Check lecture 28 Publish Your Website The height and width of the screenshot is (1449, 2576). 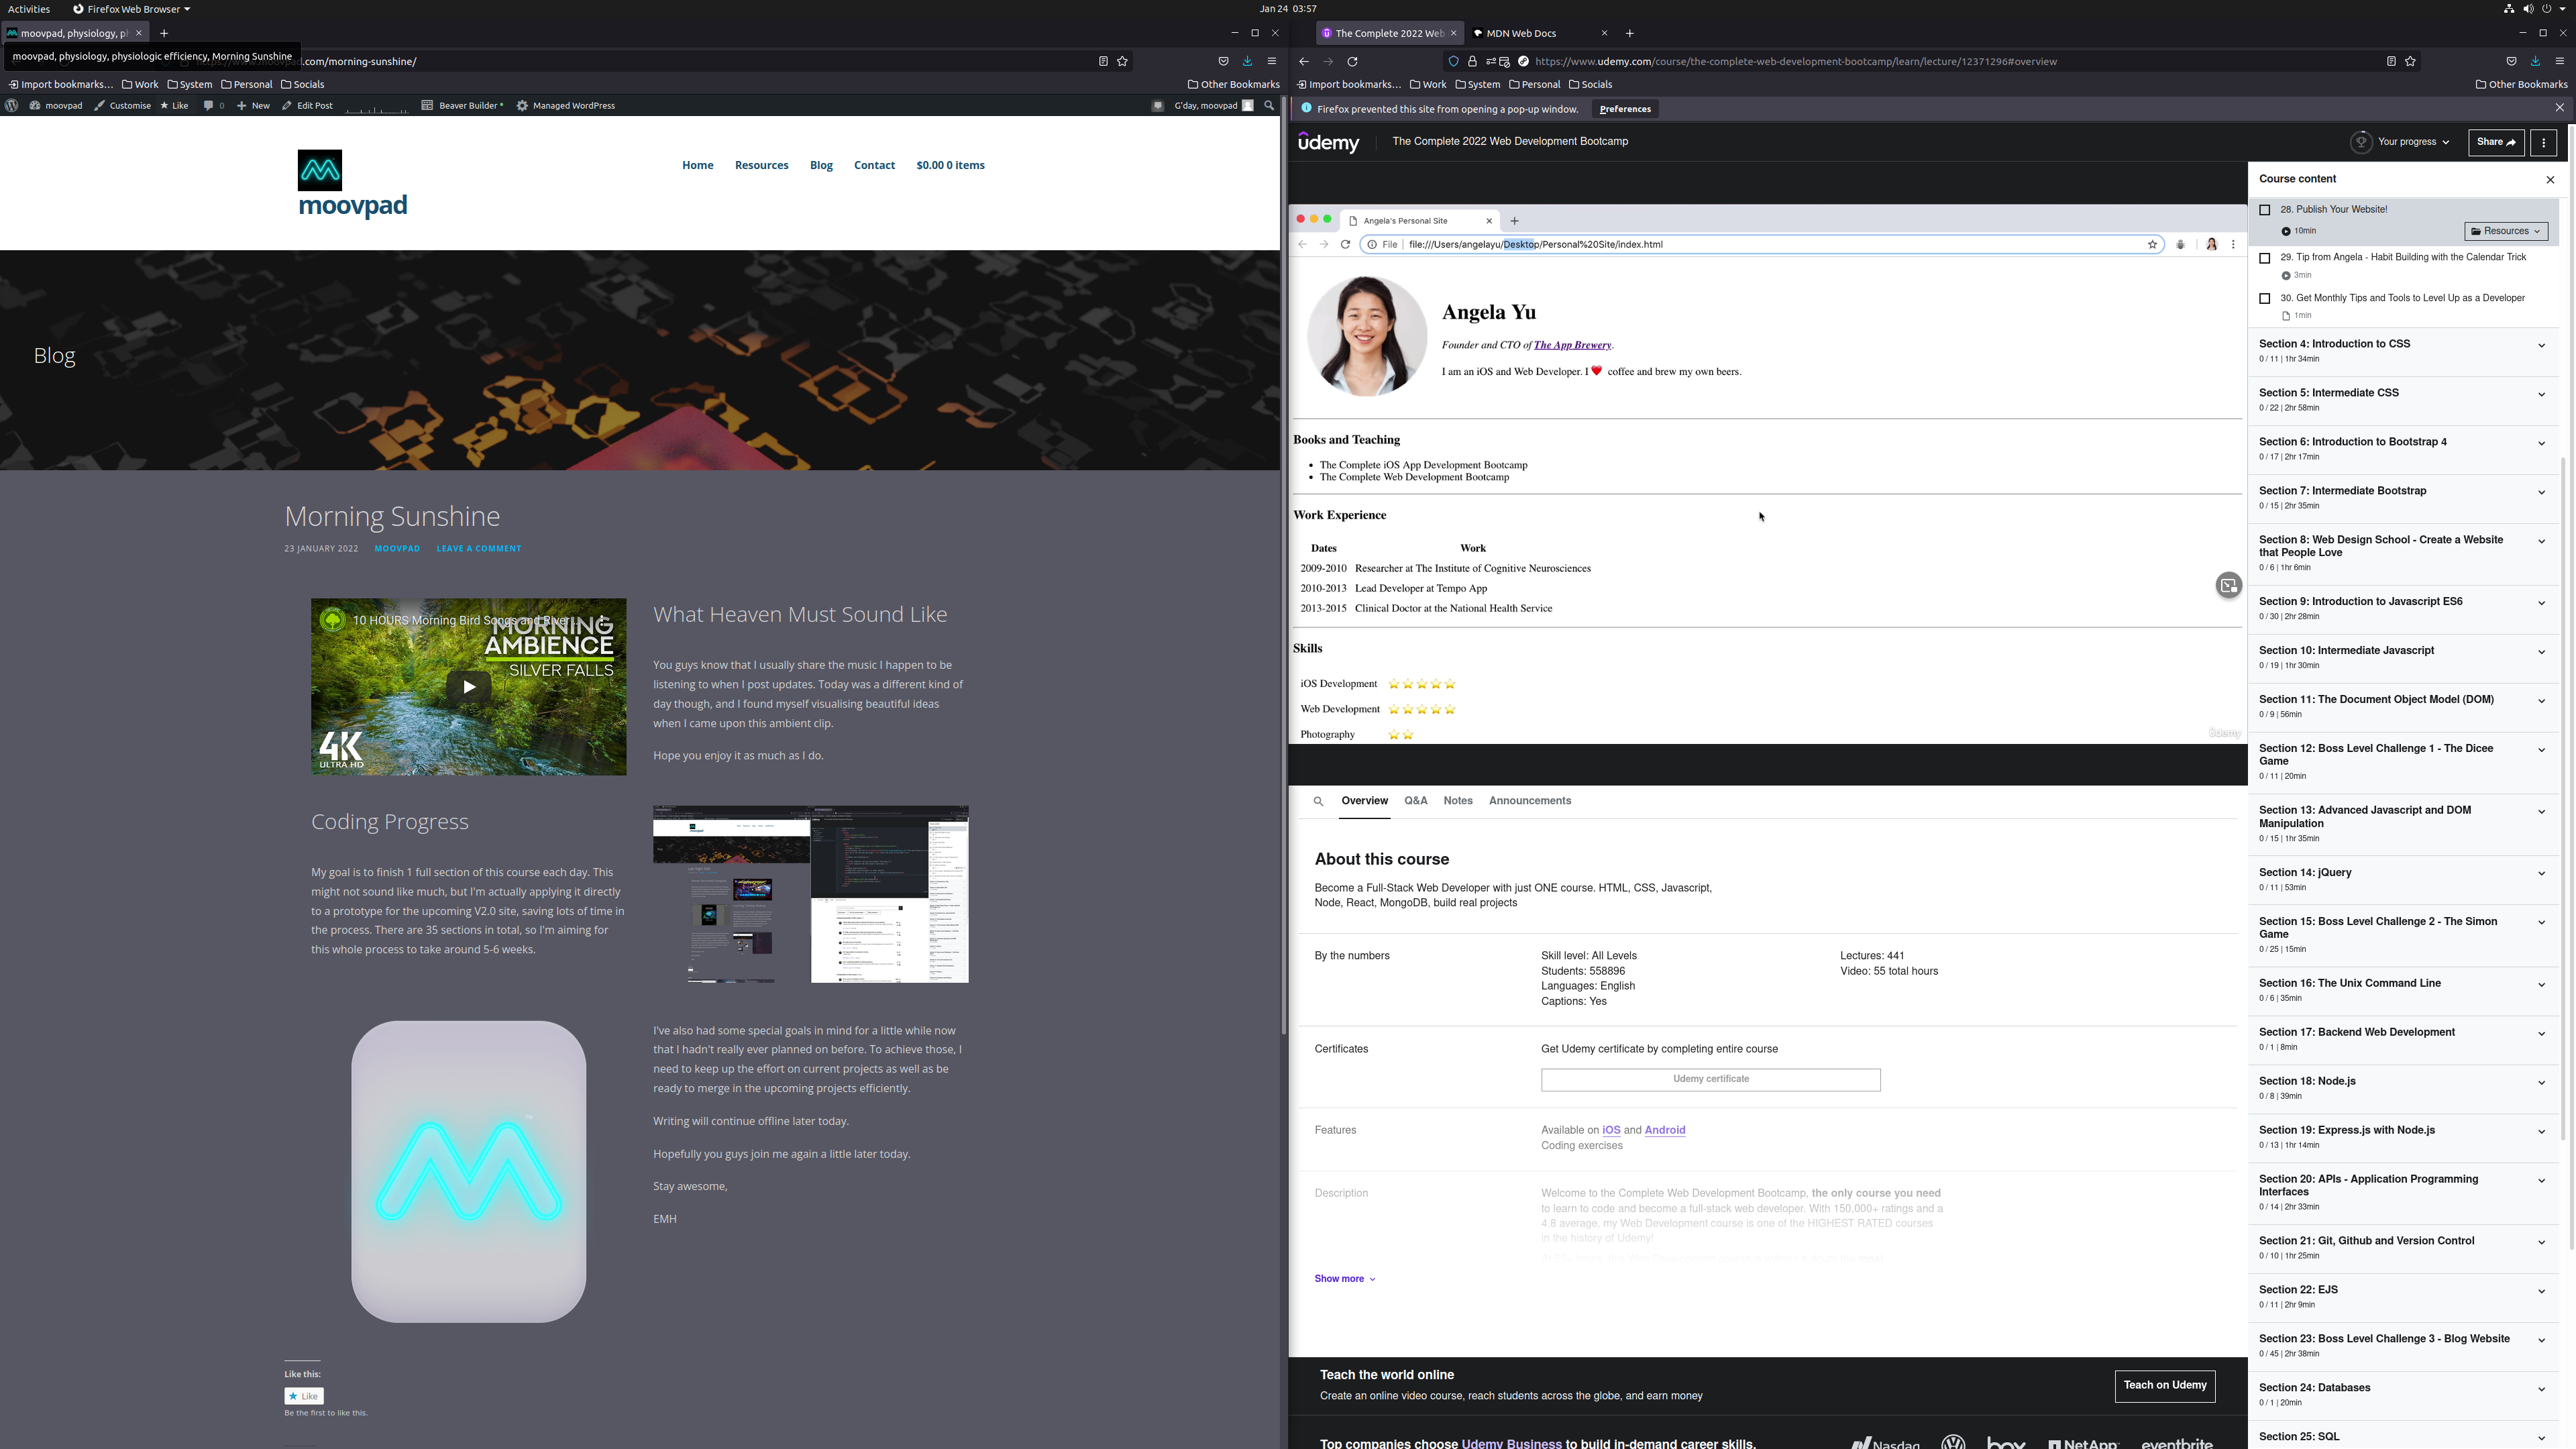tap(2265, 210)
